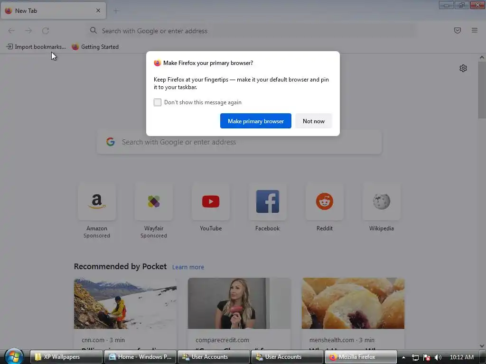Select the New Tab tab

(x=53, y=10)
